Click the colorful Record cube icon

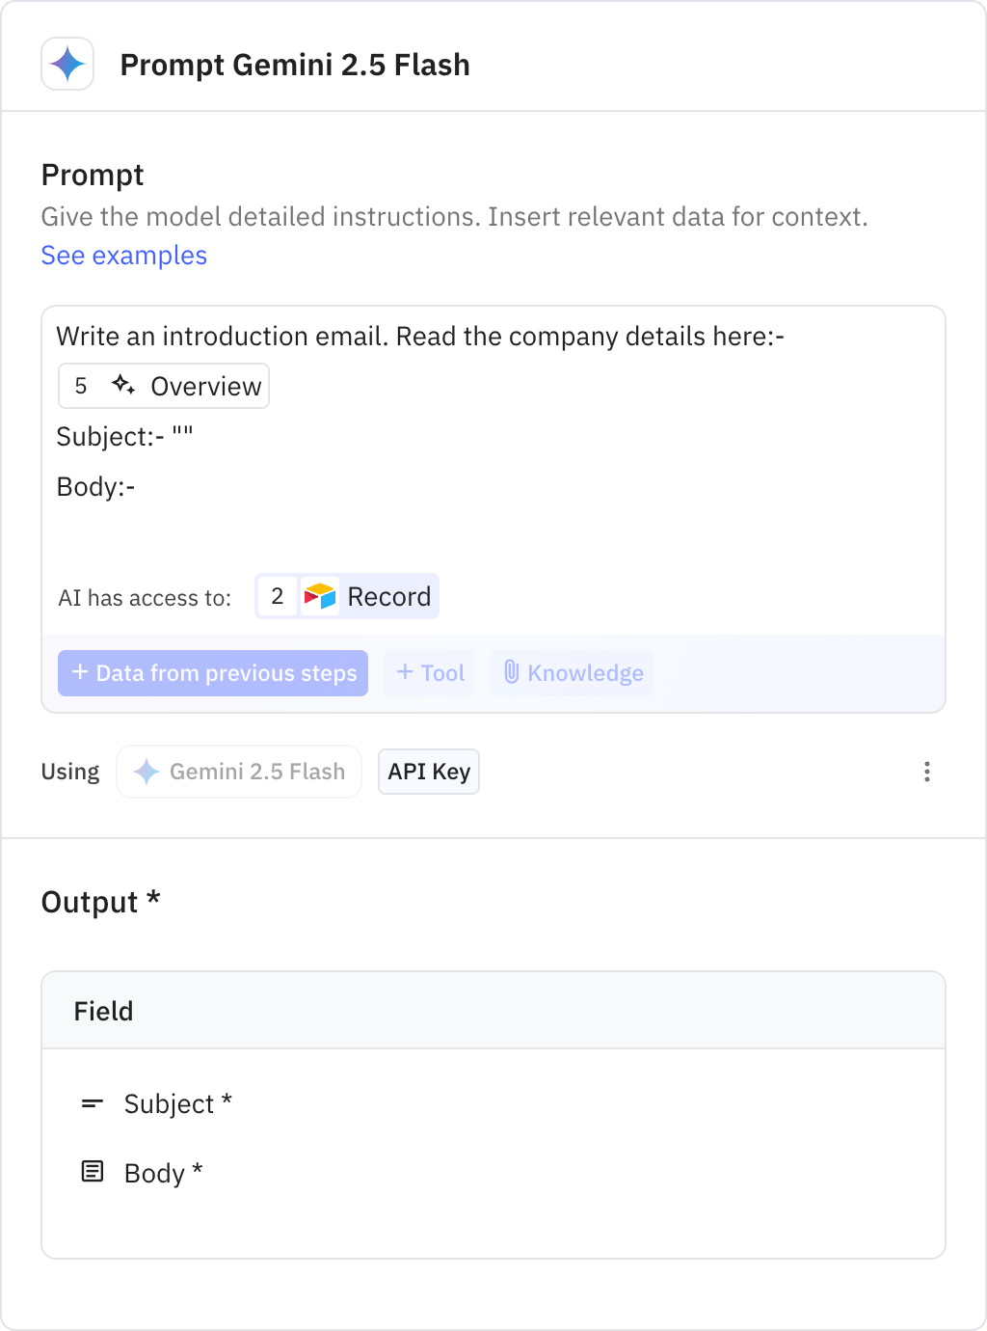tap(319, 596)
